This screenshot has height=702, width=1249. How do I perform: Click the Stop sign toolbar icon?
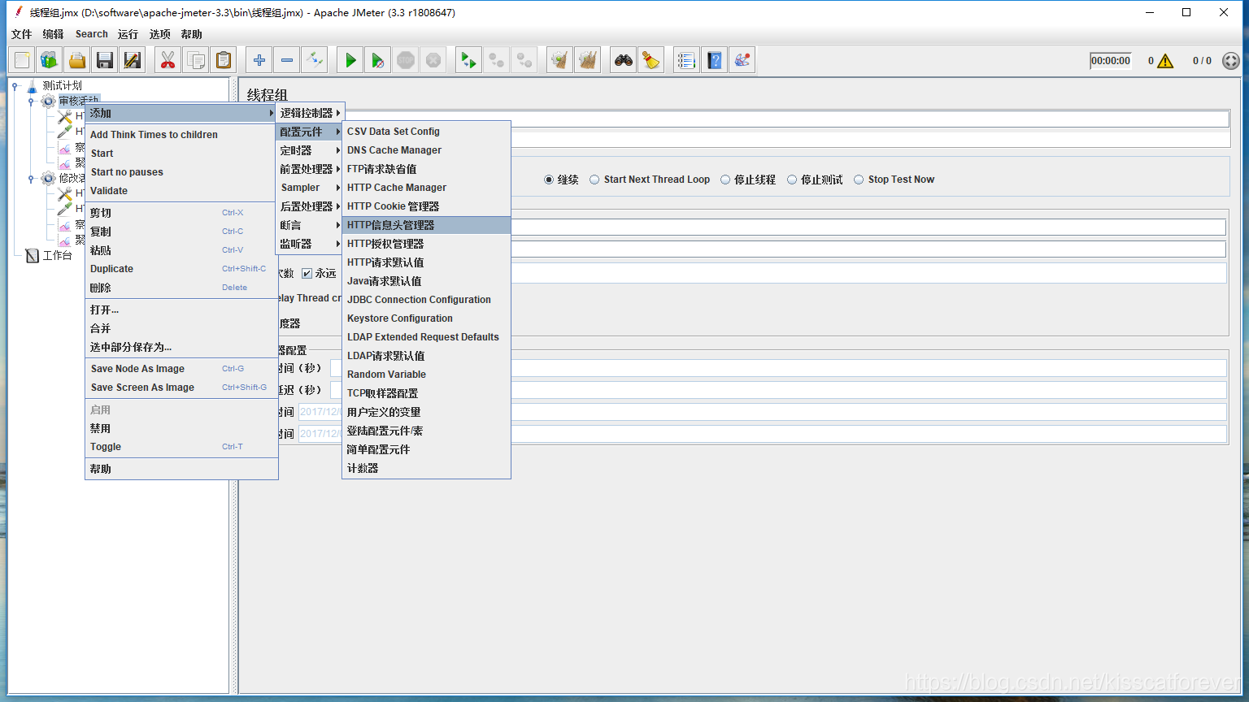(406, 60)
